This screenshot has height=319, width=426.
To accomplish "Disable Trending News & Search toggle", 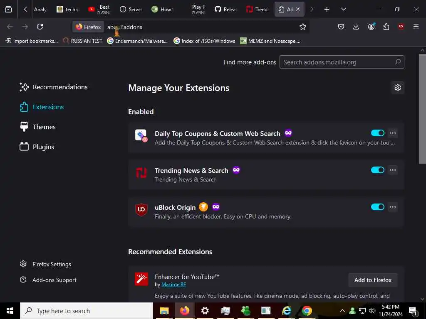I will point(378,170).
